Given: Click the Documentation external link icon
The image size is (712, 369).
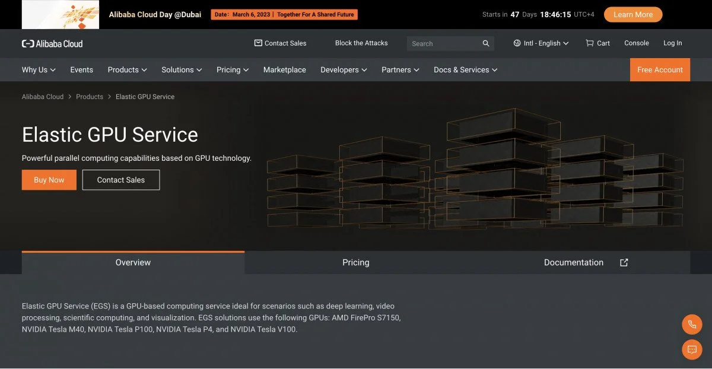Looking at the screenshot, I should tap(624, 262).
